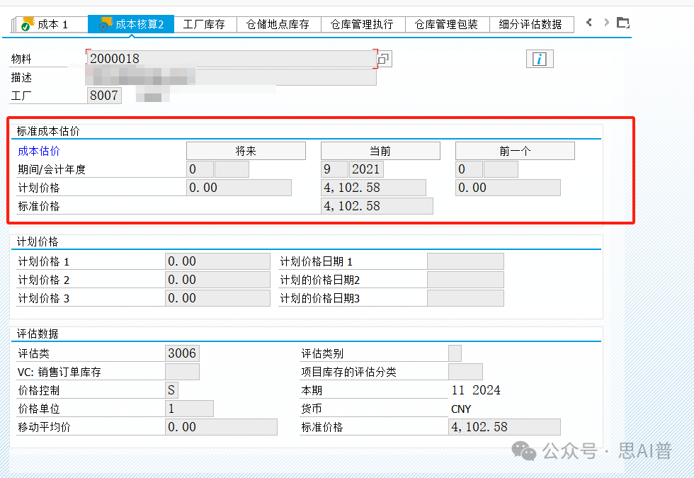The height and width of the screenshot is (478, 694).
Task: Select the 成本核算2 tab
Action: coord(132,24)
